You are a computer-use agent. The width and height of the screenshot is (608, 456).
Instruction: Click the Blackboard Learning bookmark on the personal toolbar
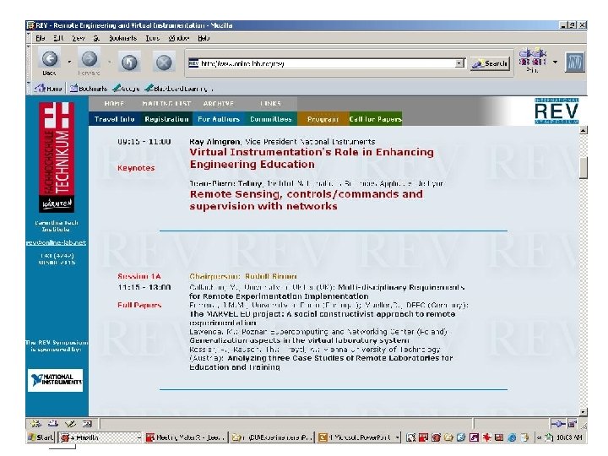(x=178, y=89)
